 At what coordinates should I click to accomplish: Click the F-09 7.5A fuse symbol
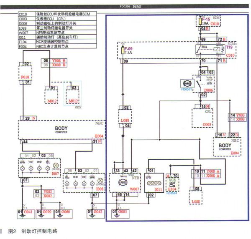[122, 51]
